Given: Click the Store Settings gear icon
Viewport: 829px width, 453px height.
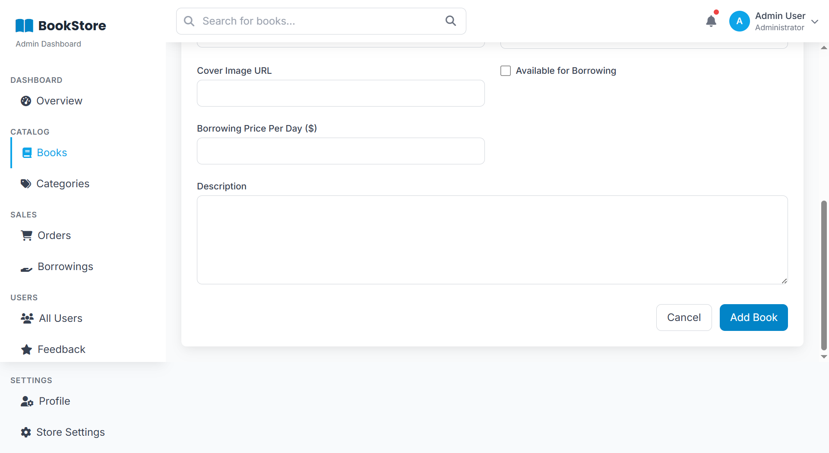Looking at the screenshot, I should [26, 432].
